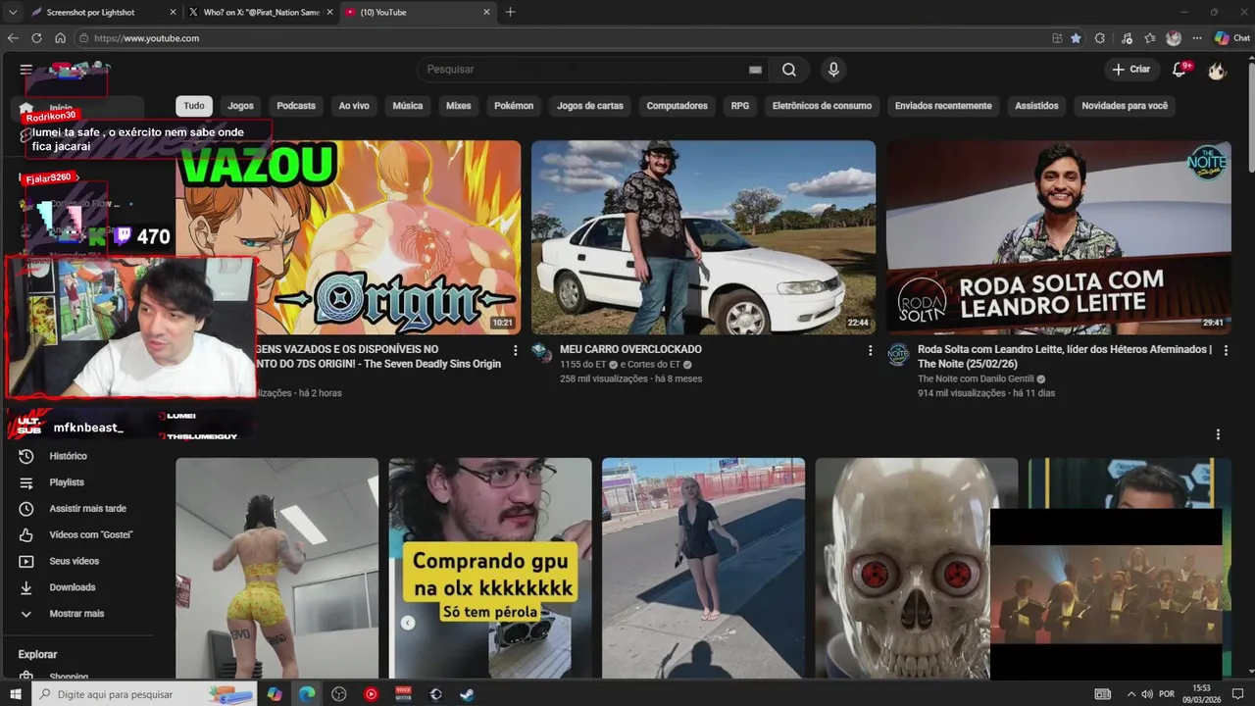
Task: Select the Enviados recentemente chip
Action: point(943,106)
